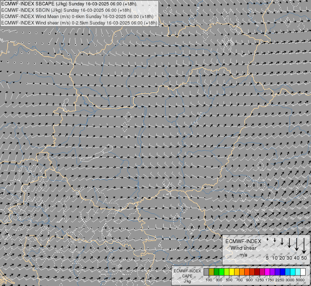Click the Wind shear 0-2.5km title line
This screenshot has width=311, height=286.
tap(79, 23)
